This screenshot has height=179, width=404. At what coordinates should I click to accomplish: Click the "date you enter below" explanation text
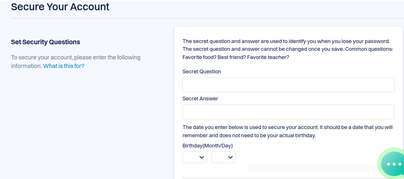(288, 127)
